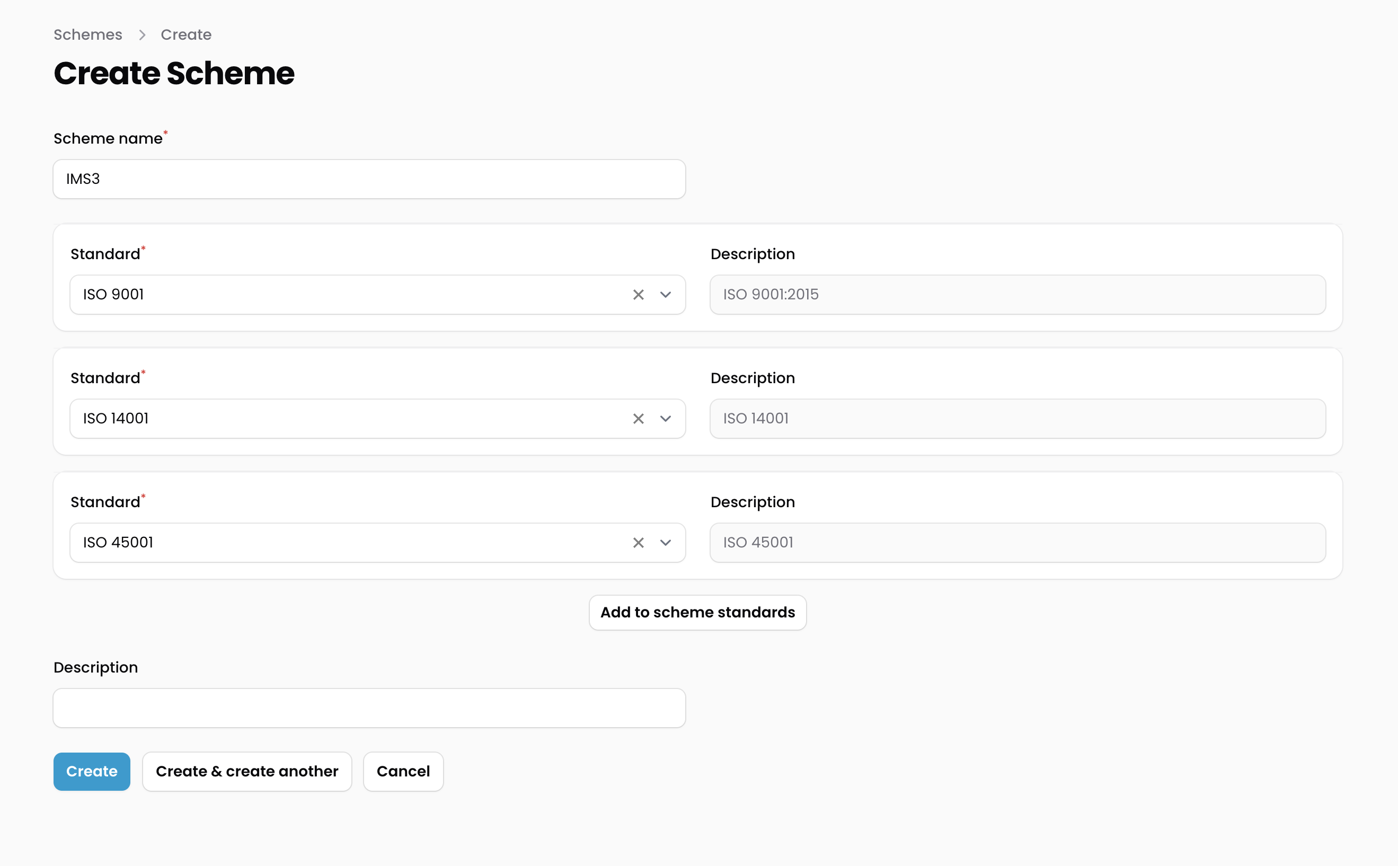The width and height of the screenshot is (1398, 866).
Task: Open the ISO 45001 standard select box
Action: point(343,542)
